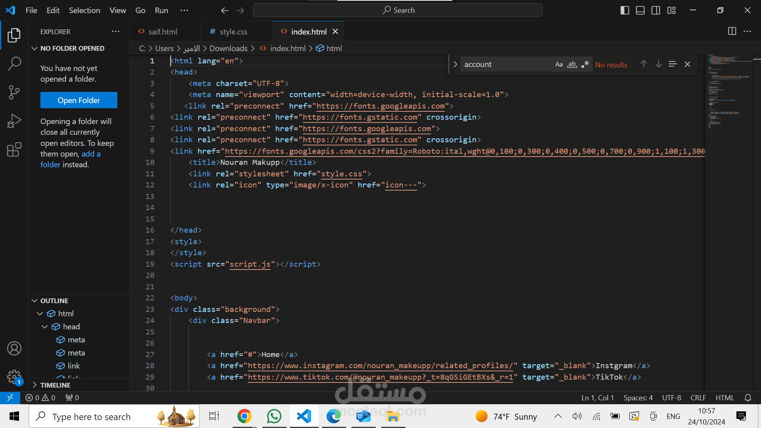Go to next match in find widget

[x=658, y=64]
